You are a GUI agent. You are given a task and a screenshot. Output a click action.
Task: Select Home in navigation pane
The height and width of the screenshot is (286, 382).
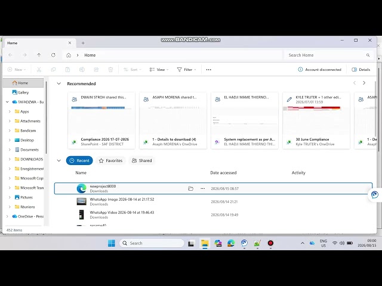[23, 83]
